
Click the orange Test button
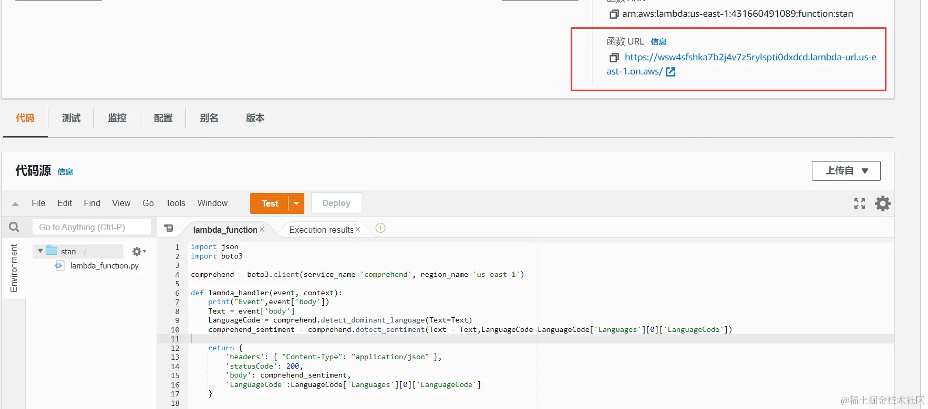click(x=270, y=203)
